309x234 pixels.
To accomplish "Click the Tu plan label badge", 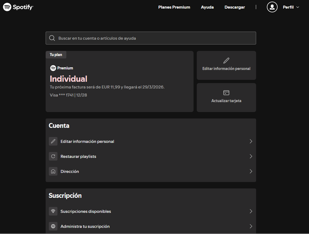I will [x=56, y=54].
